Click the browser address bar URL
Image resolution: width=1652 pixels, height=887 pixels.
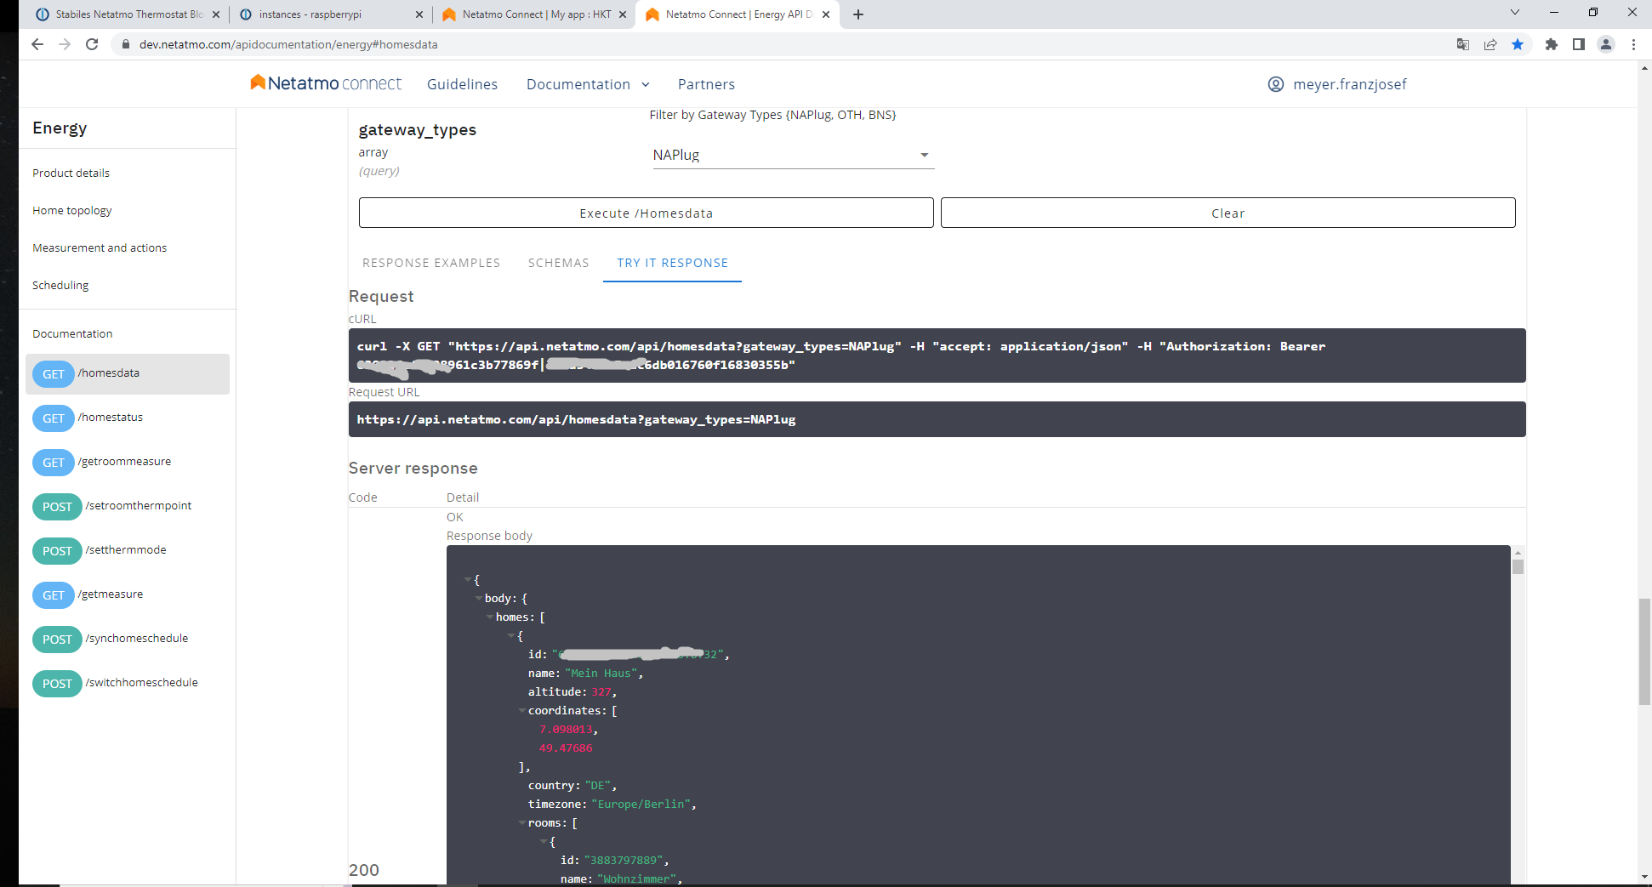[x=288, y=44]
